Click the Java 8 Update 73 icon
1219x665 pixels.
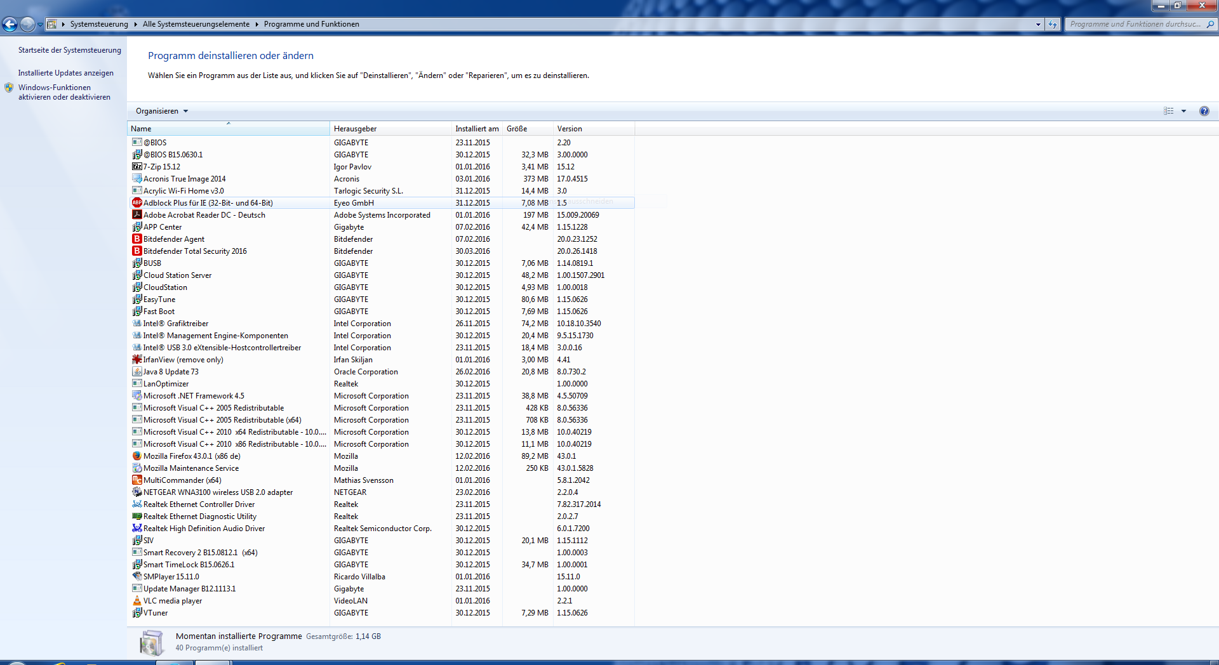[137, 372]
